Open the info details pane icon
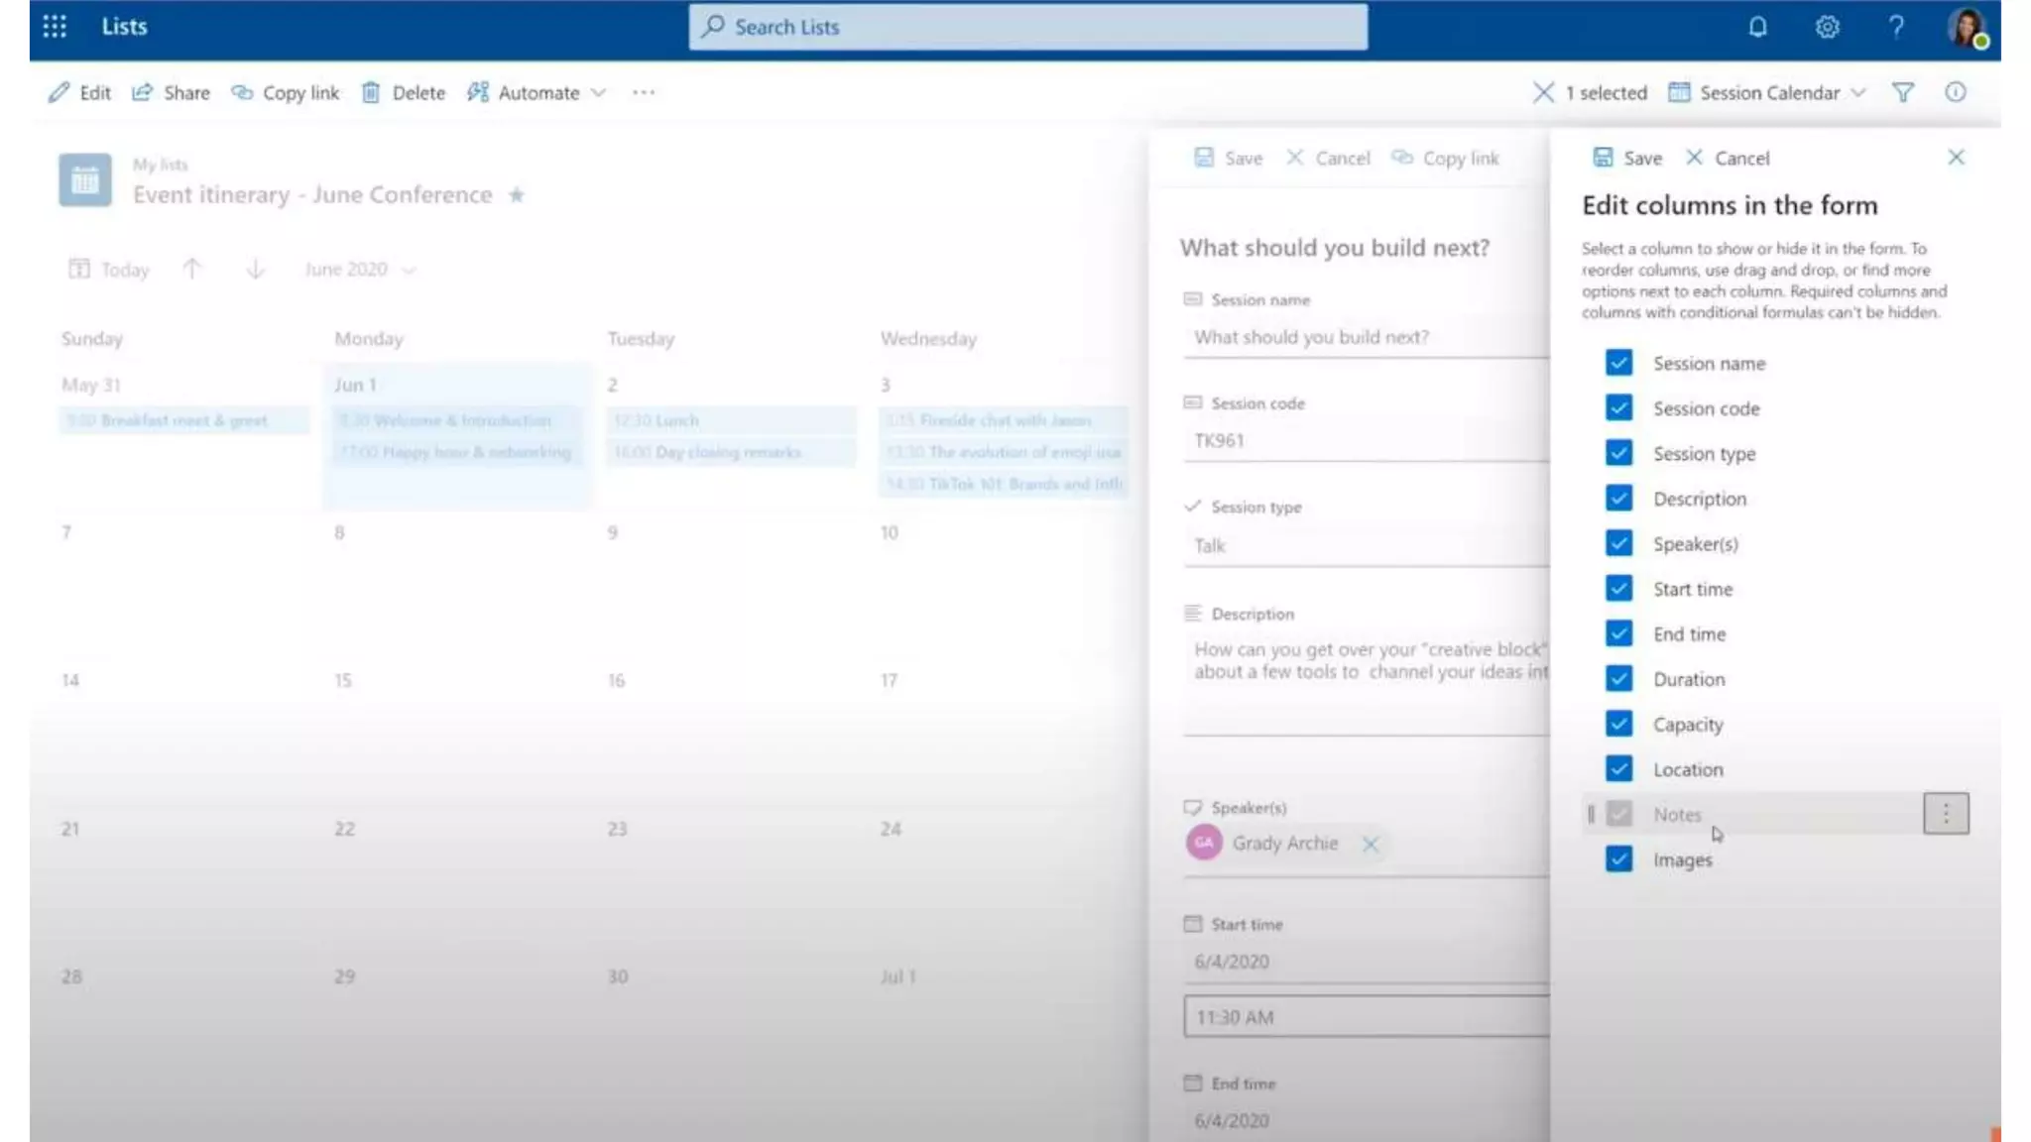The image size is (2031, 1142). pyautogui.click(x=1955, y=92)
